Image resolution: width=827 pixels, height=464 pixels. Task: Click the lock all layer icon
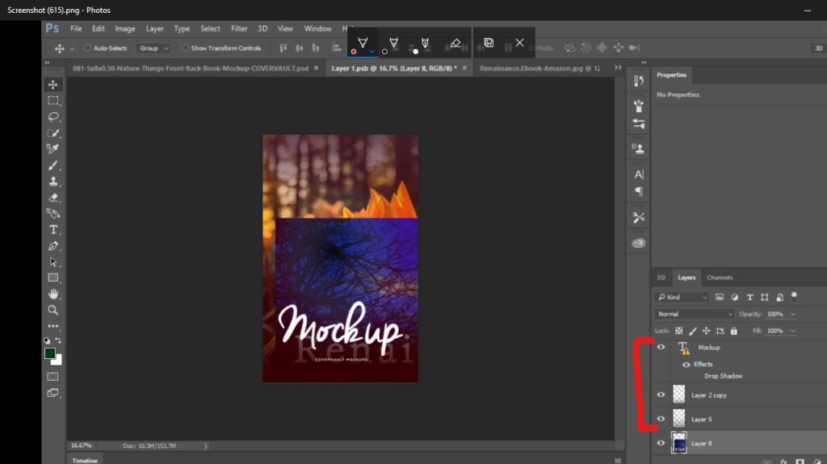(733, 331)
